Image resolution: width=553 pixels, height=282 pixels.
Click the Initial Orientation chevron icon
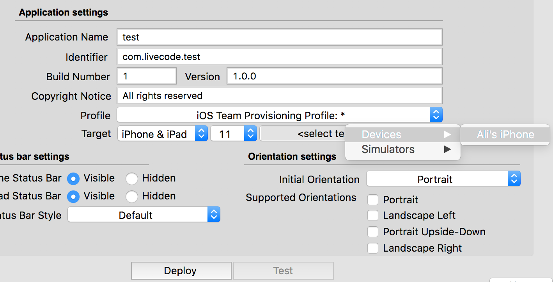[x=514, y=178]
